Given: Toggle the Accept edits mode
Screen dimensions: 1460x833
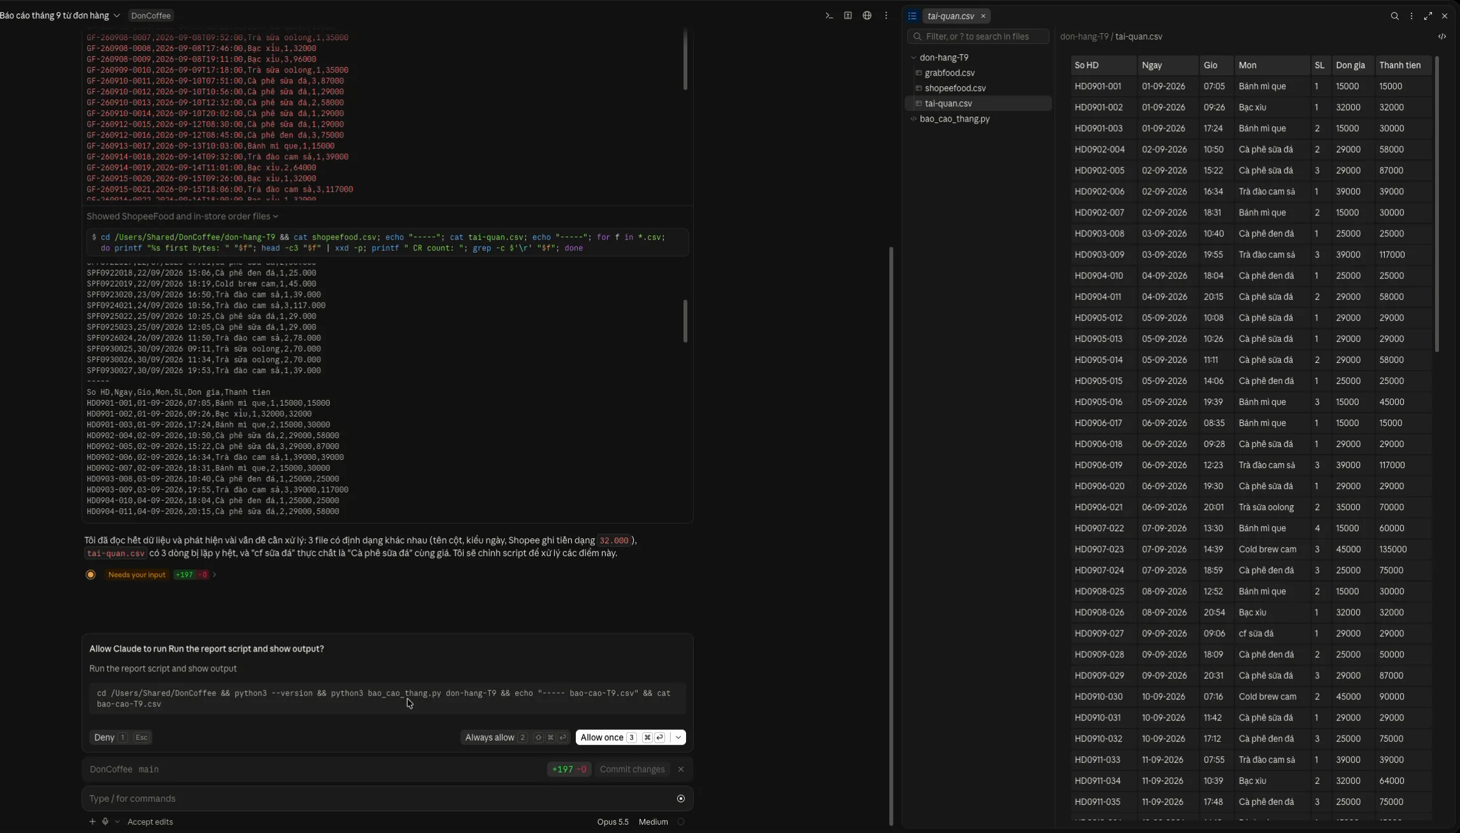Looking at the screenshot, I should [x=150, y=822].
